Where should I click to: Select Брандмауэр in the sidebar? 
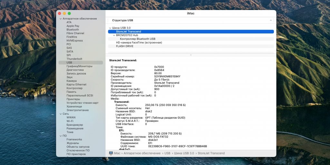[x=75, y=125]
